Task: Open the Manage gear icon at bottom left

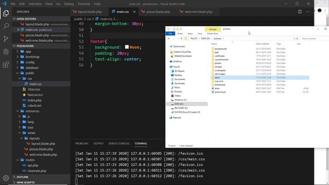Action: [6, 178]
